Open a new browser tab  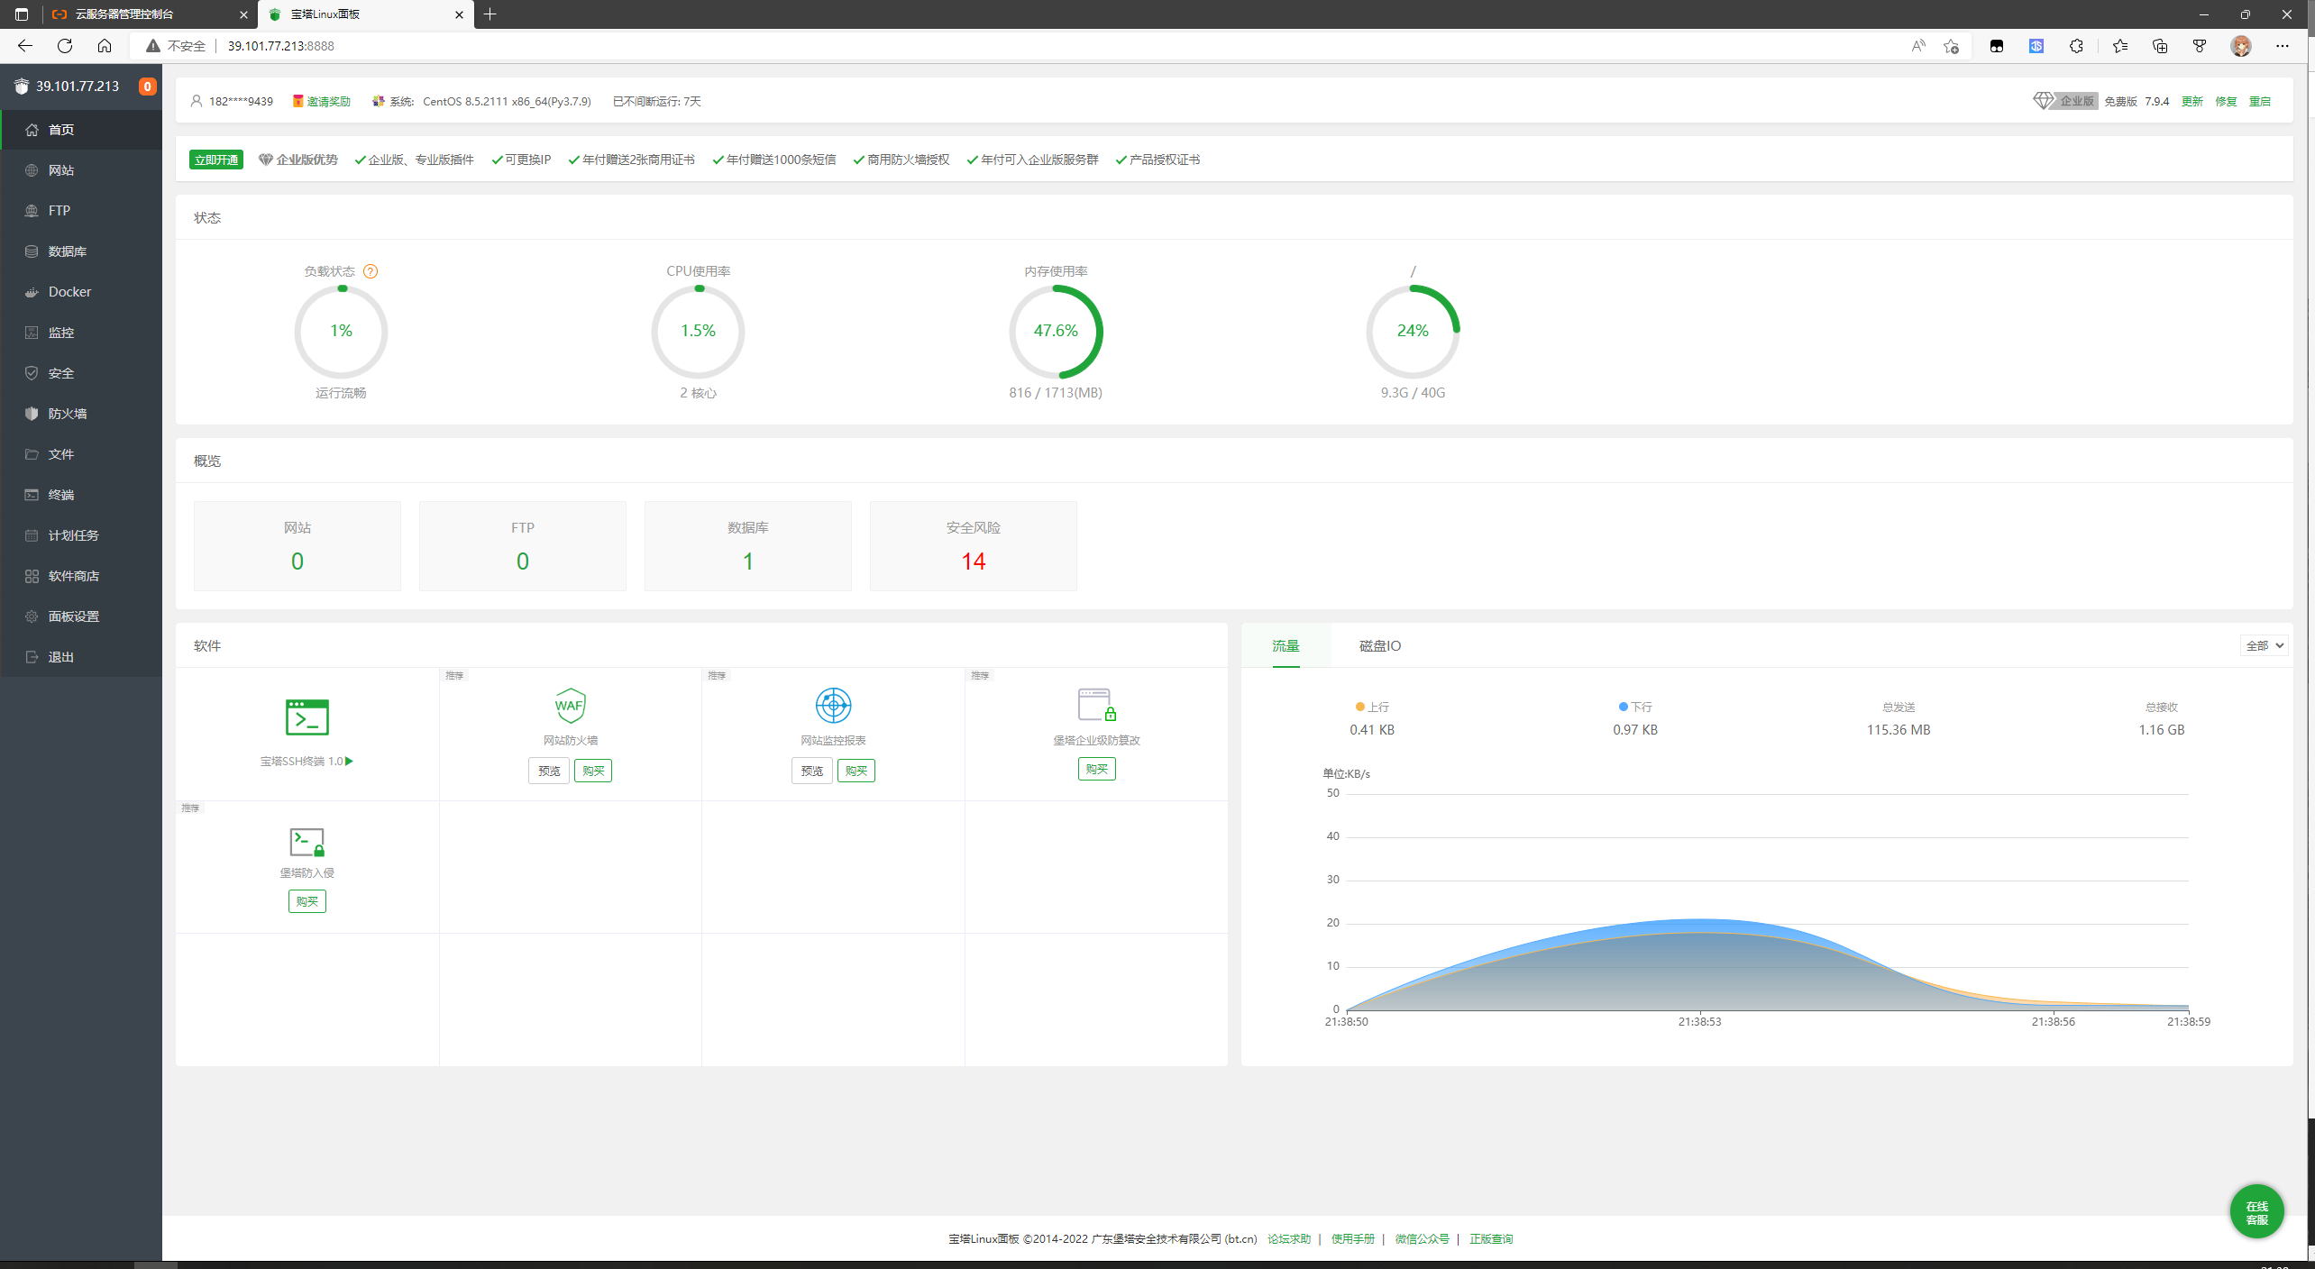click(490, 14)
